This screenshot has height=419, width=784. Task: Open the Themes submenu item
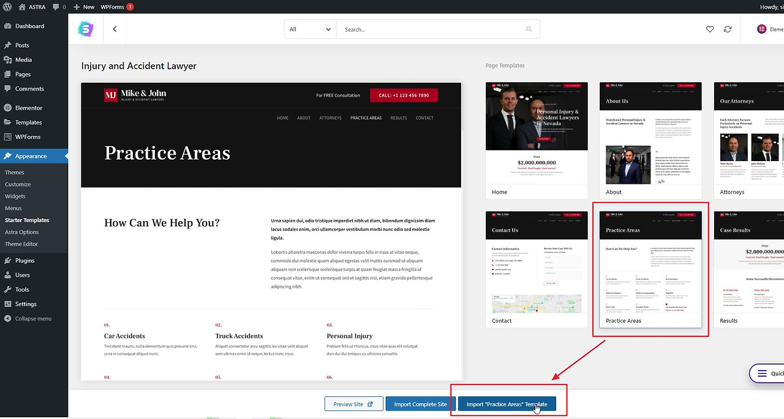point(15,172)
